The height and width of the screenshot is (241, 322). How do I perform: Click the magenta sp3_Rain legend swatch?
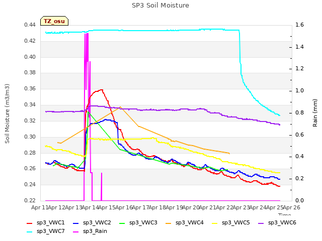[76, 232]
